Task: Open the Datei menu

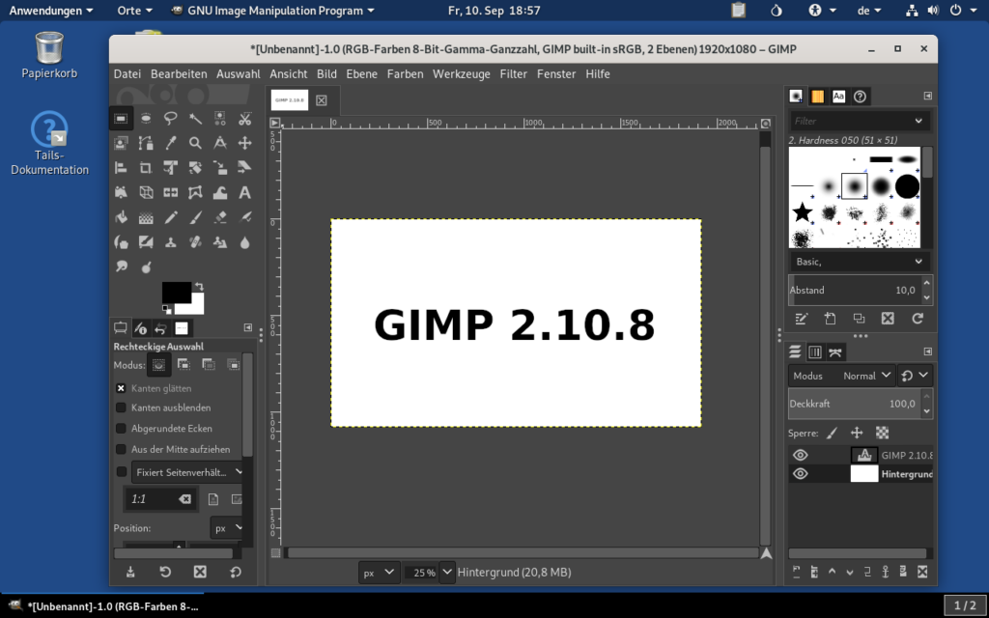Action: point(127,73)
